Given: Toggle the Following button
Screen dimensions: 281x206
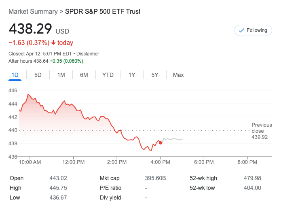Looking at the screenshot, I should coord(253,30).
